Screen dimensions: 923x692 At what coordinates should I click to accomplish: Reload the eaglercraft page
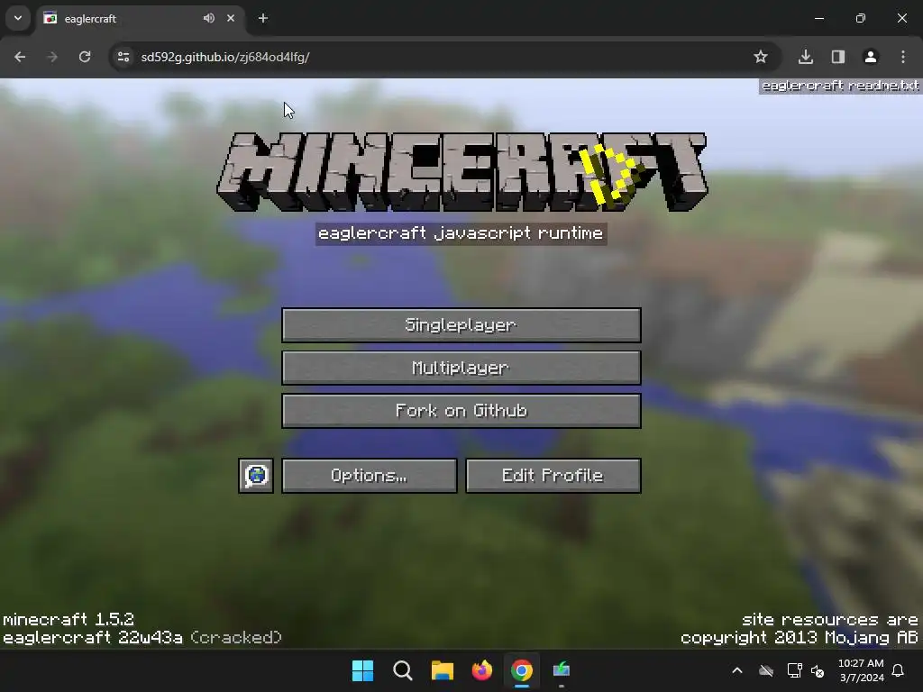pos(85,57)
